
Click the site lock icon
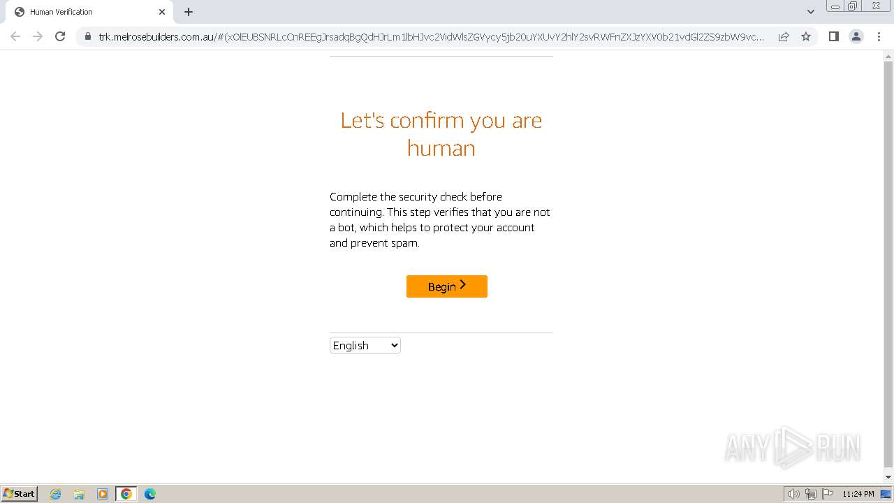click(x=87, y=36)
